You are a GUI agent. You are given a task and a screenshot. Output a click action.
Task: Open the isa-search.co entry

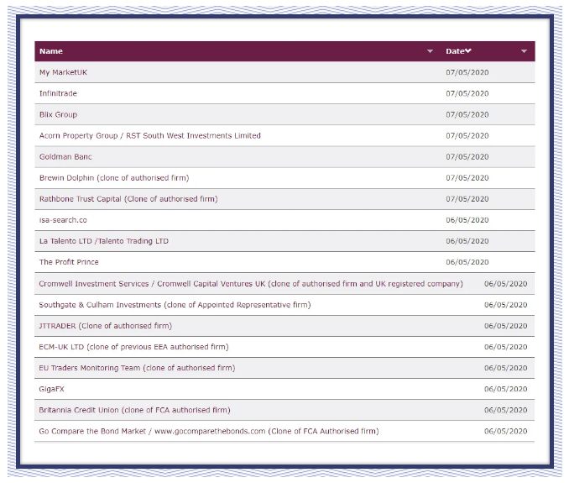click(x=63, y=220)
